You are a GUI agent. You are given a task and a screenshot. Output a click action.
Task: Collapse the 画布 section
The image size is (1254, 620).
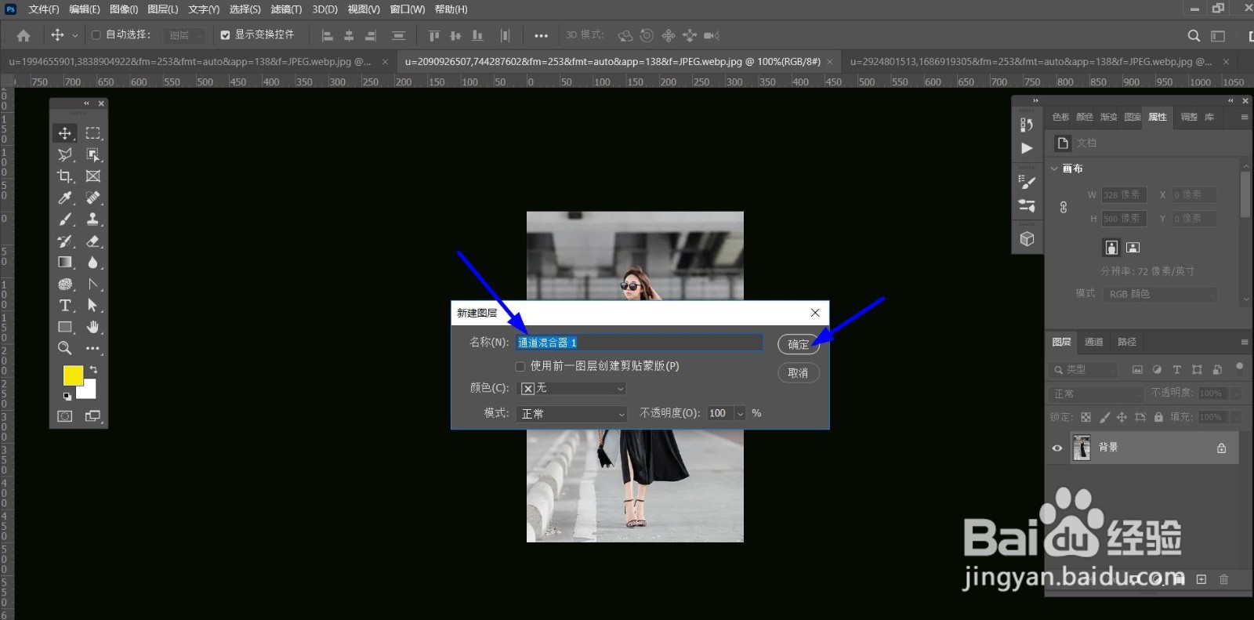[x=1054, y=169]
